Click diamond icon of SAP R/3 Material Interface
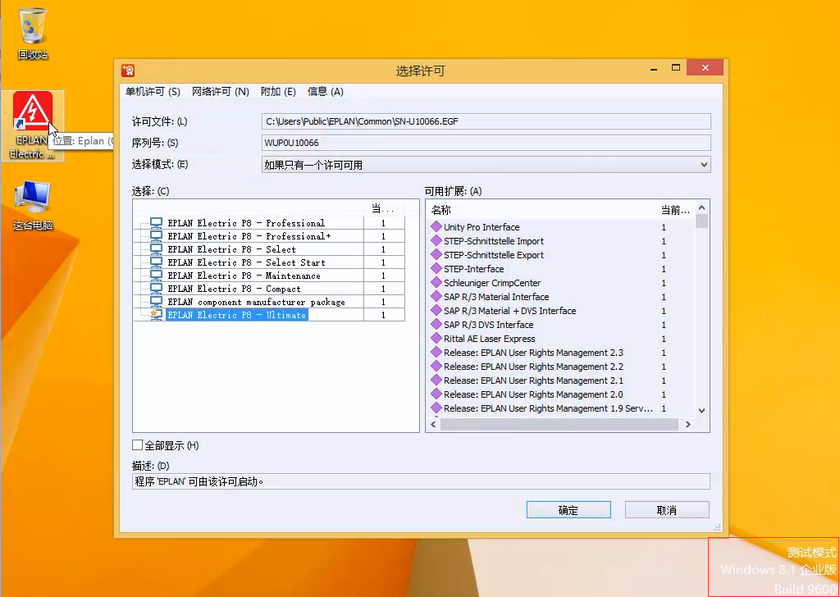840x597 pixels. point(436,296)
